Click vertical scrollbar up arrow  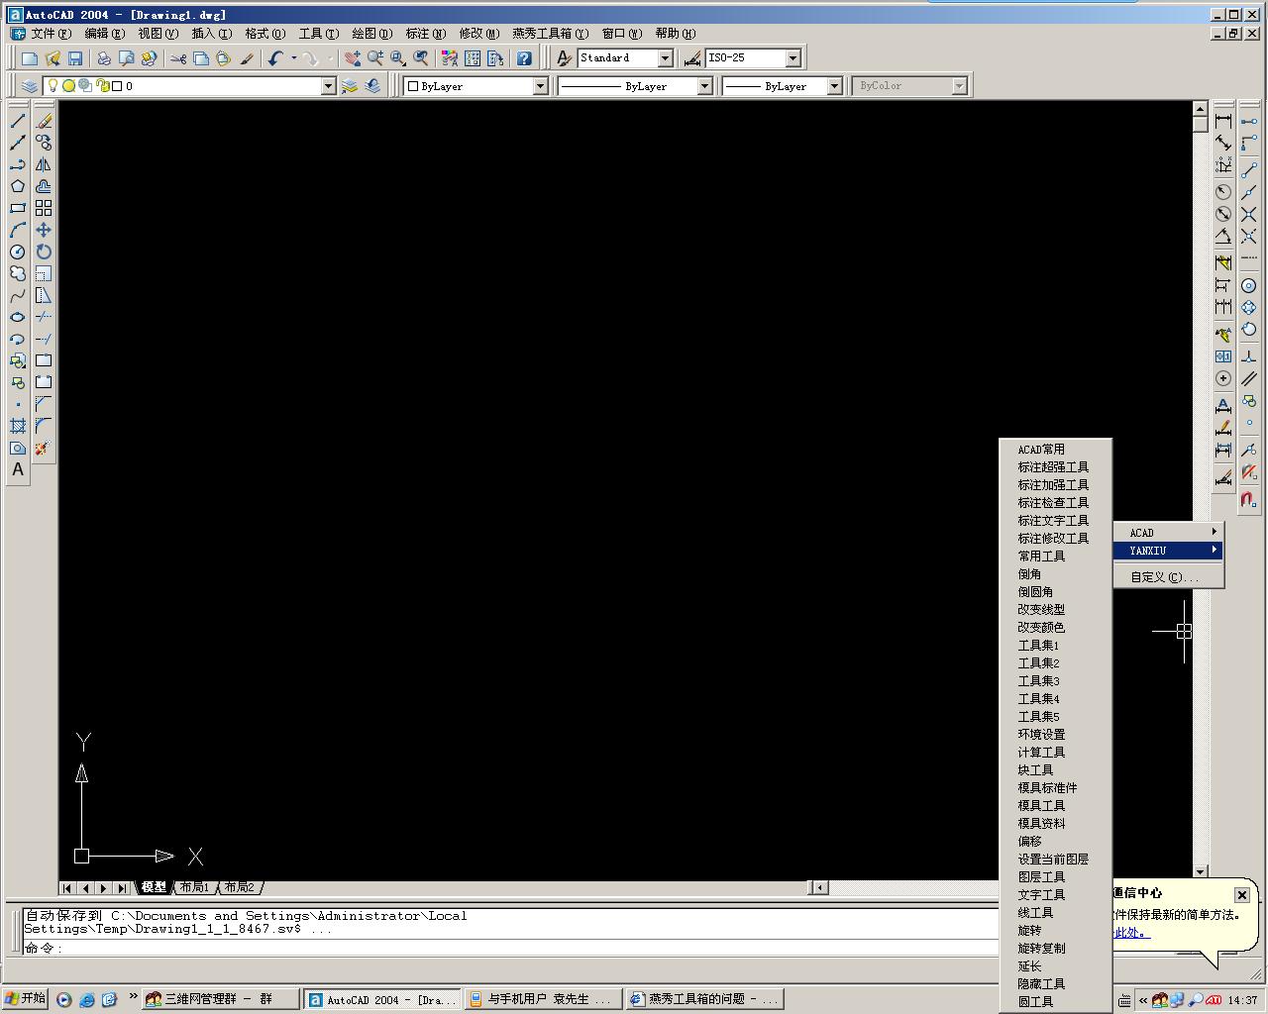[1200, 109]
